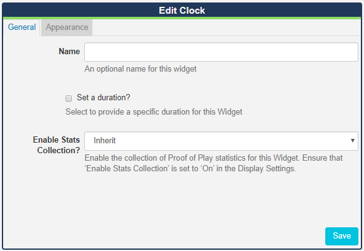Click the Name field label
The height and width of the screenshot is (251, 364).
(x=69, y=52)
